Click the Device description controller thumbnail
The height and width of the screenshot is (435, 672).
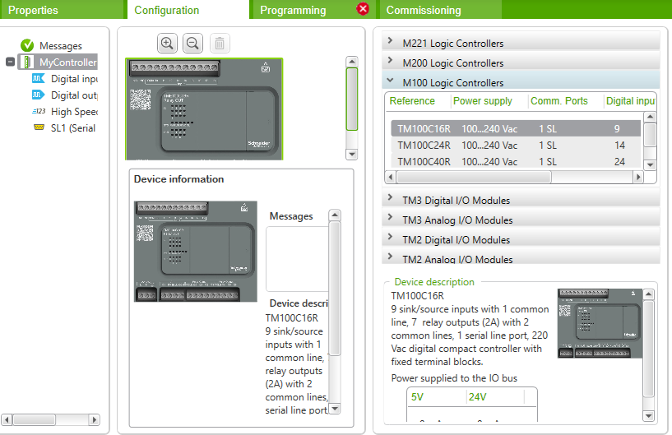pyautogui.click(x=600, y=323)
